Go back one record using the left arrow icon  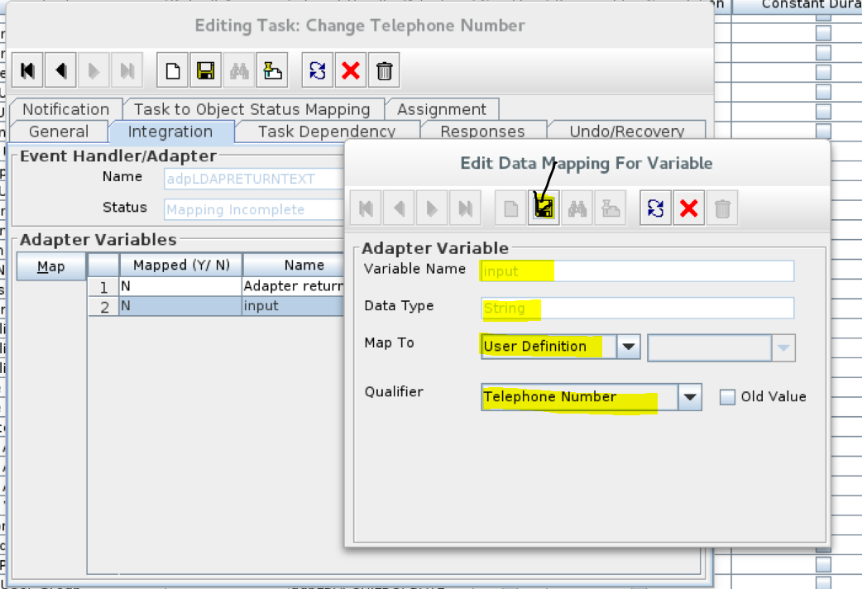tap(60, 69)
